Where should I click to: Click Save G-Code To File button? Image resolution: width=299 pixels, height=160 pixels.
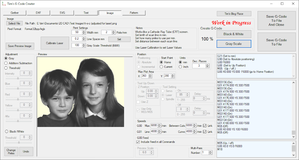276,42
